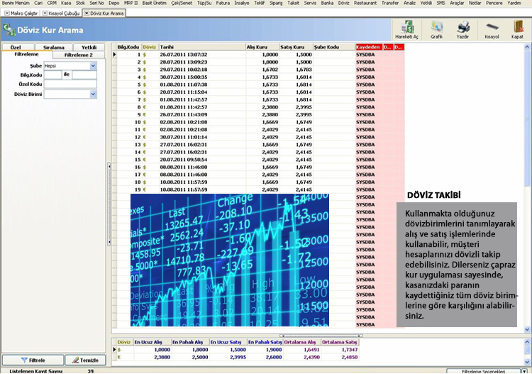
Task: Open the Grafik chart icon
Action: coord(436,30)
